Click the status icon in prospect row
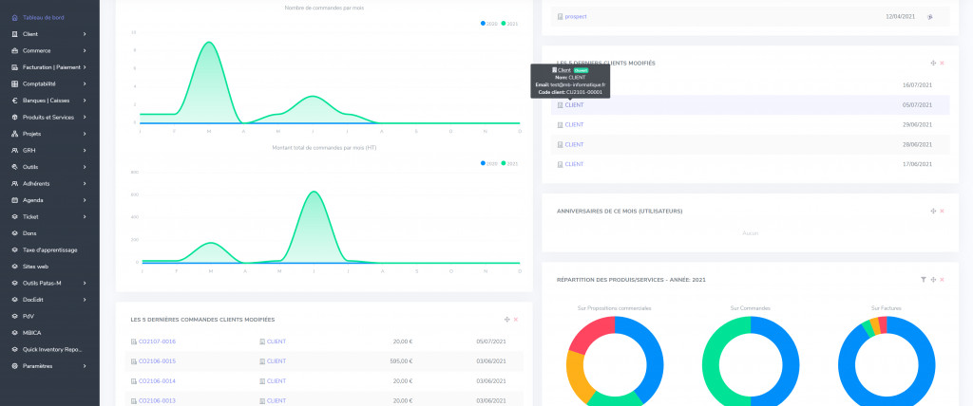Screen dimensions: 973x406 [x=930, y=17]
